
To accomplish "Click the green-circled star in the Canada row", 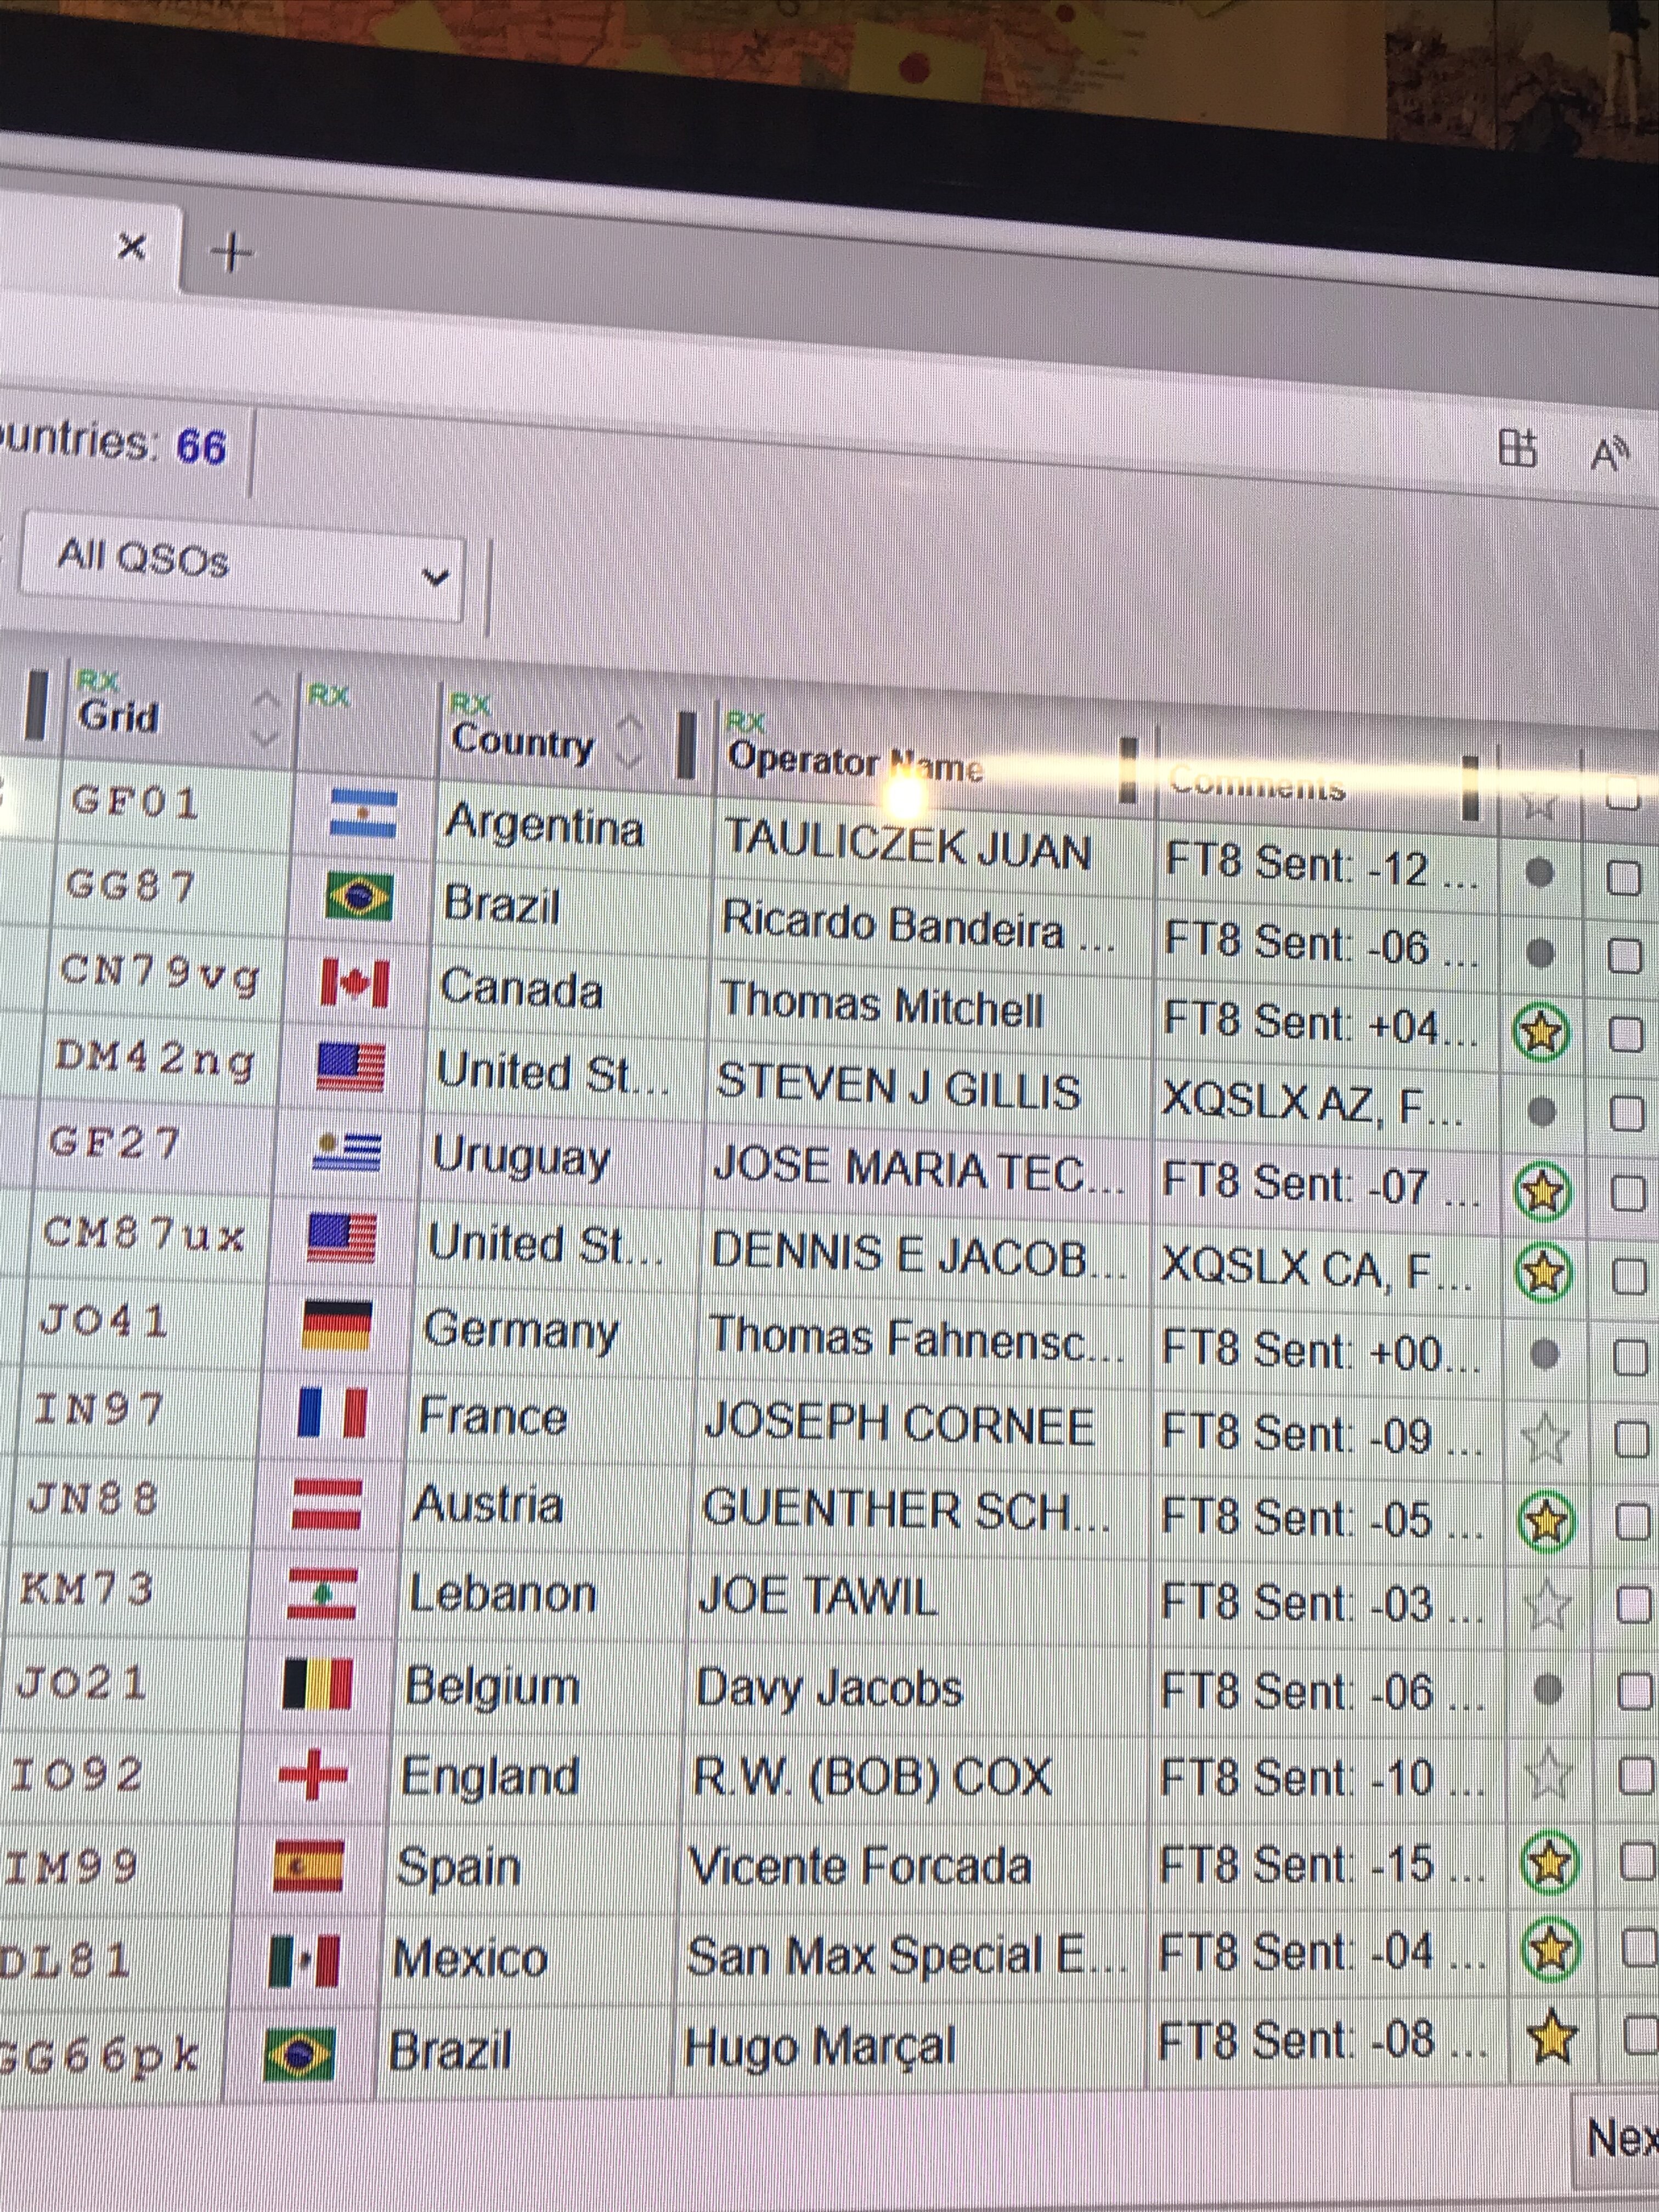I will 1541,1031.
